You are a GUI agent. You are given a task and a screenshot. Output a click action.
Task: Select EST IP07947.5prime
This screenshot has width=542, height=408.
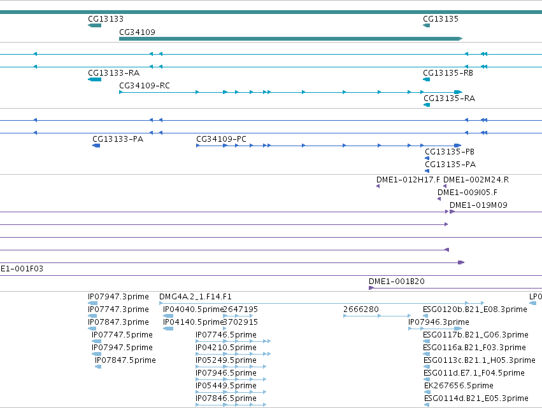tap(122, 348)
